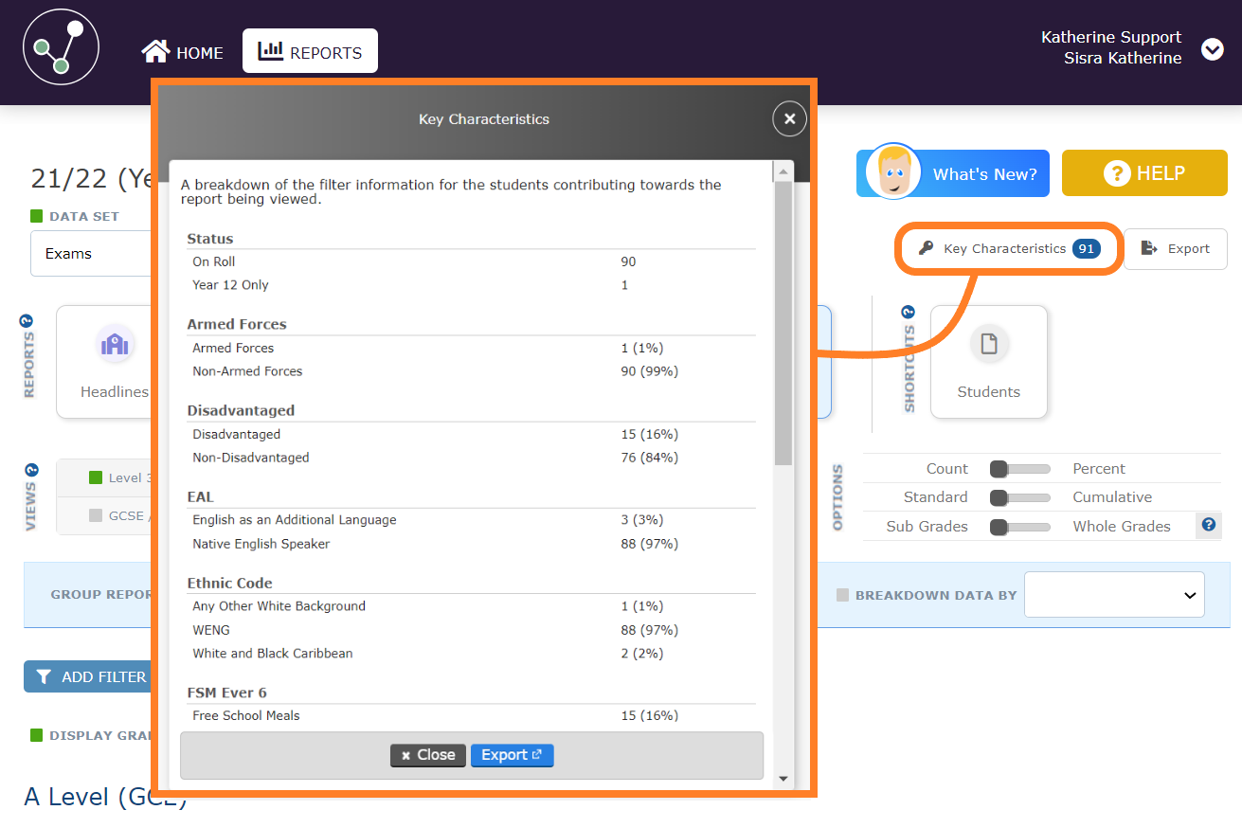This screenshot has width=1242, height=828.
Task: Open the Exams data set dropdown
Action: coord(91,254)
